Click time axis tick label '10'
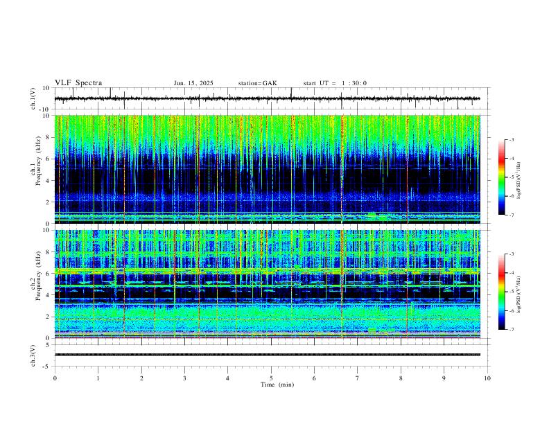Screen dimensions: 549x424 click(x=487, y=378)
